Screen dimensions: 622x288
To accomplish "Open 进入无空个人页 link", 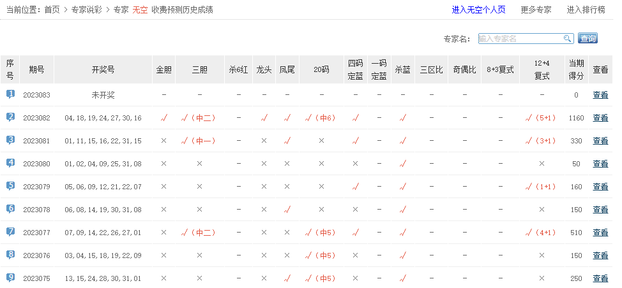I will pyautogui.click(x=478, y=10).
